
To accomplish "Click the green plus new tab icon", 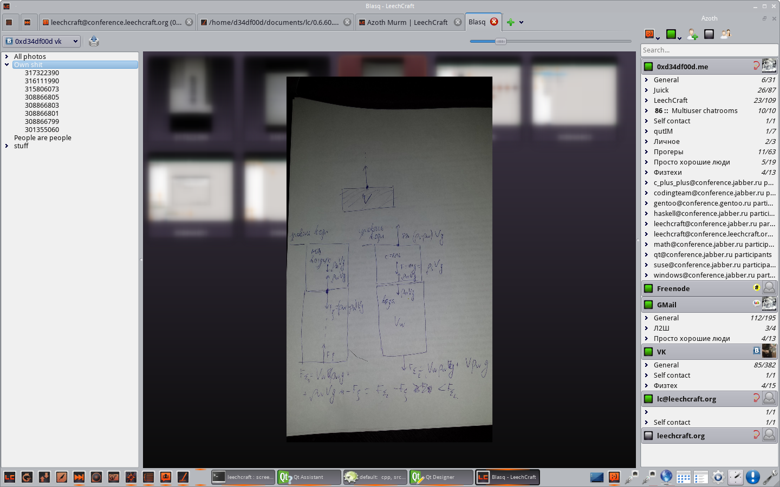I will pos(510,22).
